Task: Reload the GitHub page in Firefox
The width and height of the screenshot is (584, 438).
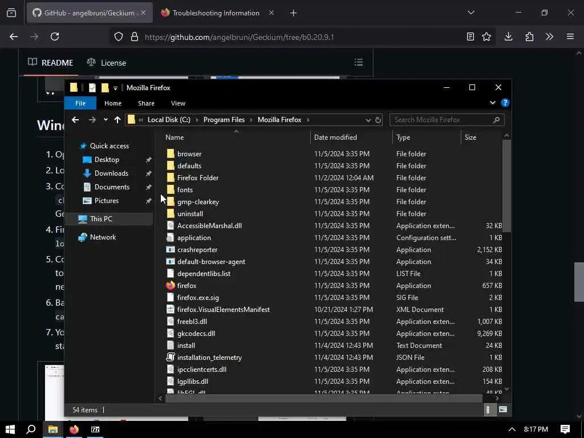Action: [55, 36]
